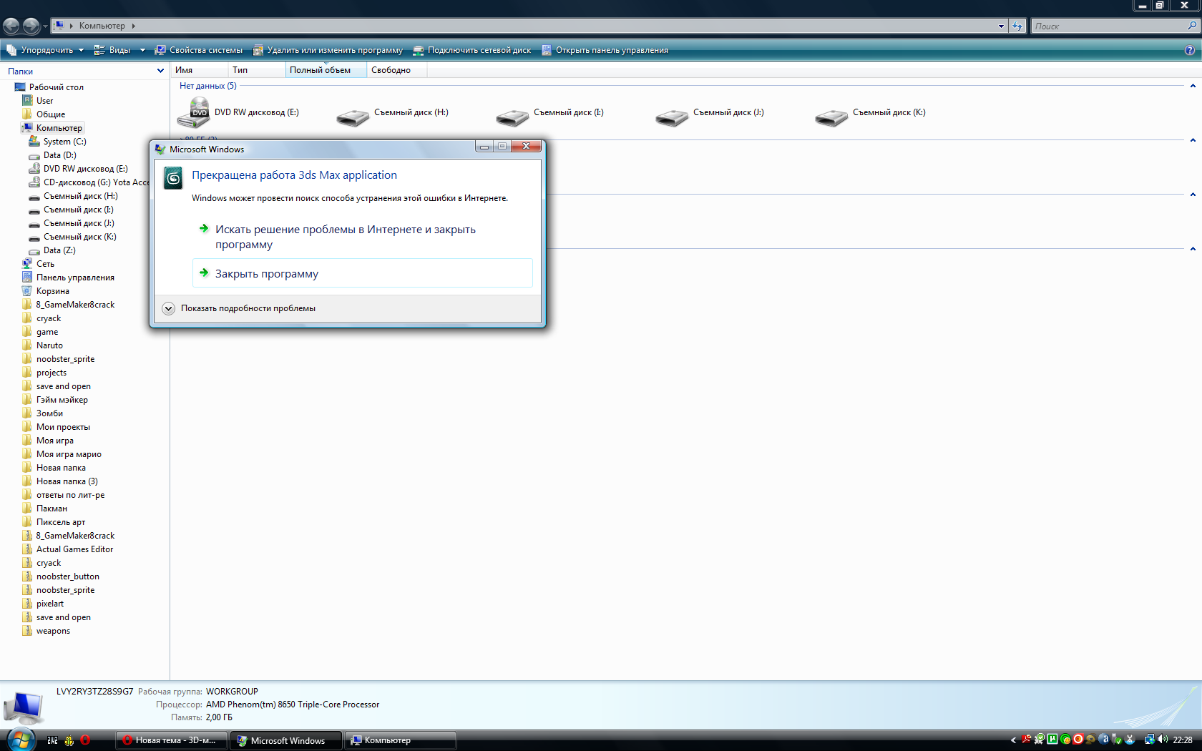
Task: Click the refresh button beside address bar
Action: (1017, 26)
